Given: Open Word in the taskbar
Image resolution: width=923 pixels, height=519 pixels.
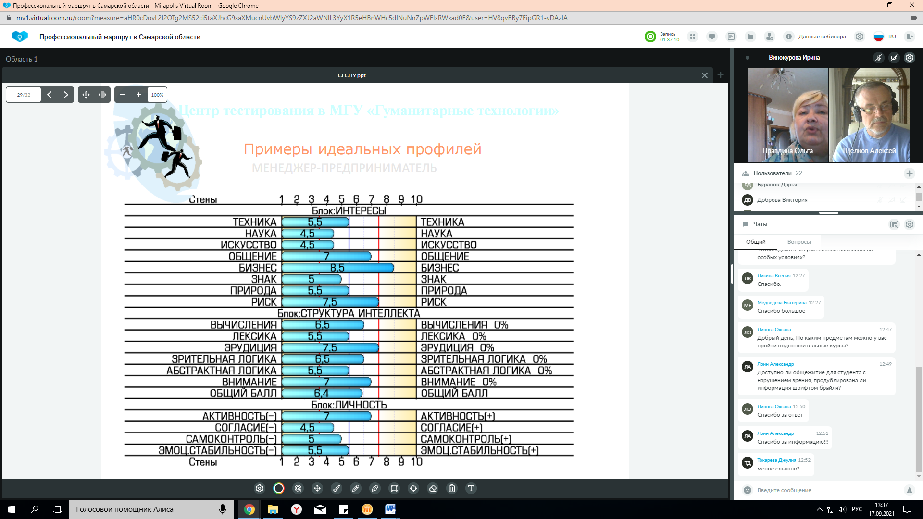Looking at the screenshot, I should tap(390, 509).
